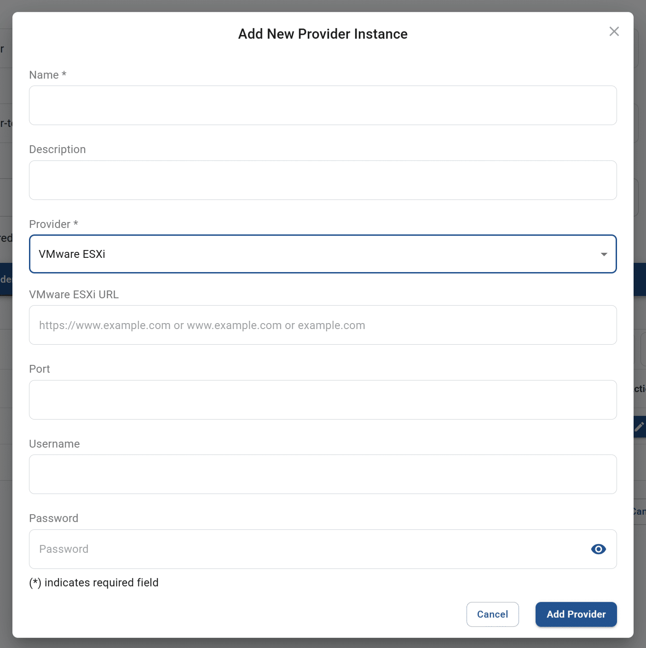
Task: Close the Add New Provider Instance dialog
Action: click(614, 31)
